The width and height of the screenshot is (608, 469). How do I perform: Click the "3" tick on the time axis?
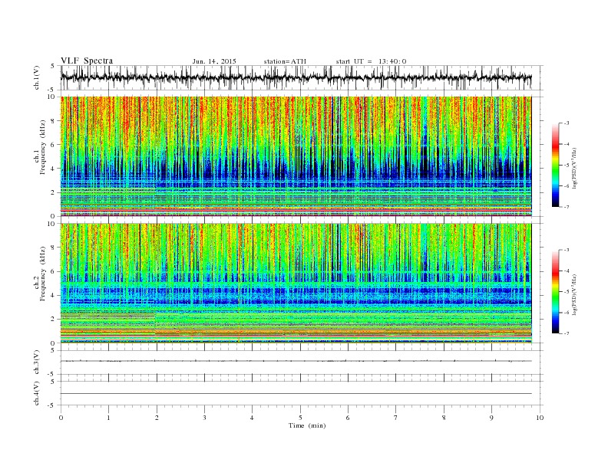tap(204, 418)
